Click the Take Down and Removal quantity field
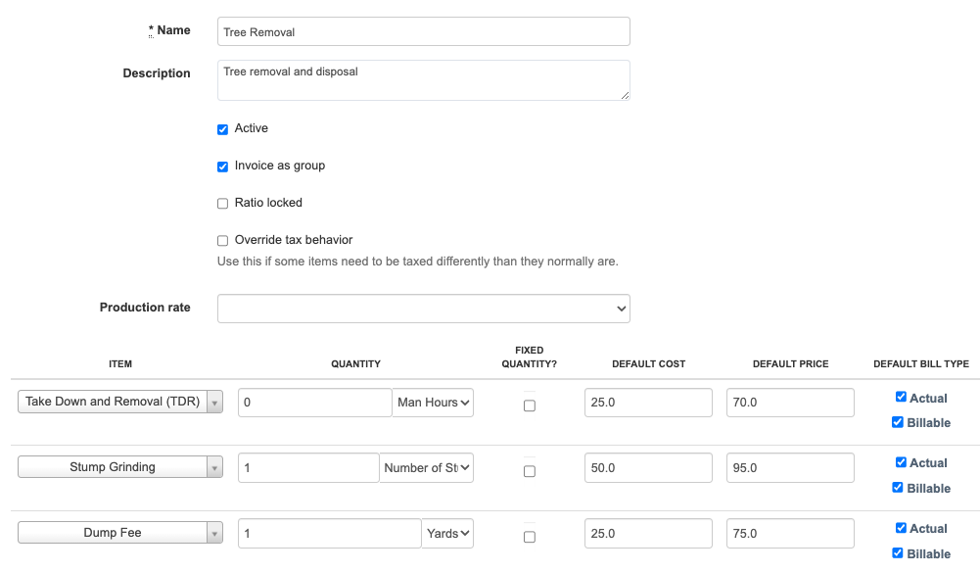Screen dimensions: 980x573 pos(314,403)
